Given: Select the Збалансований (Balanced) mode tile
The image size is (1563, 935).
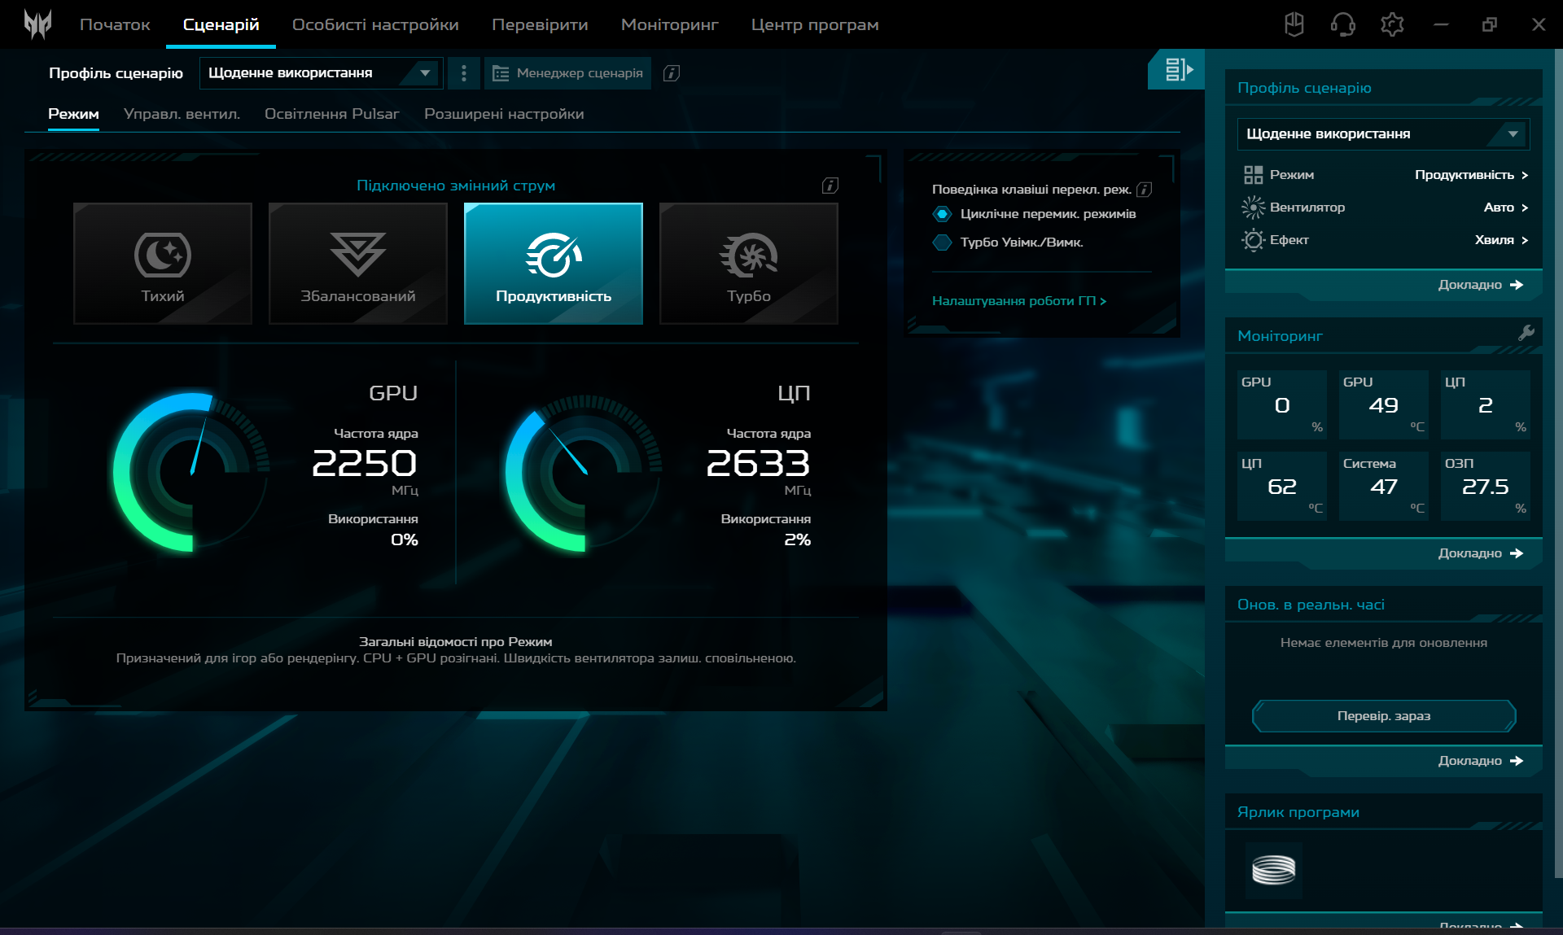Looking at the screenshot, I should [x=358, y=264].
